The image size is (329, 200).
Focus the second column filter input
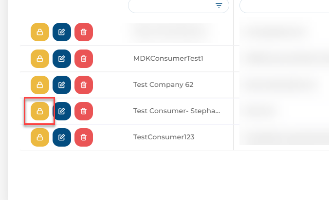click(284, 6)
